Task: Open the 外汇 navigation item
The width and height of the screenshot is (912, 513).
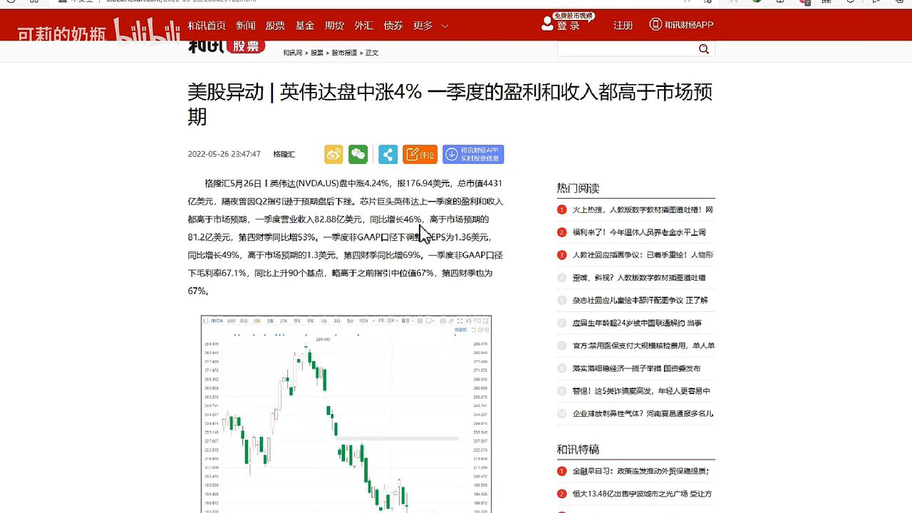Action: 364,26
